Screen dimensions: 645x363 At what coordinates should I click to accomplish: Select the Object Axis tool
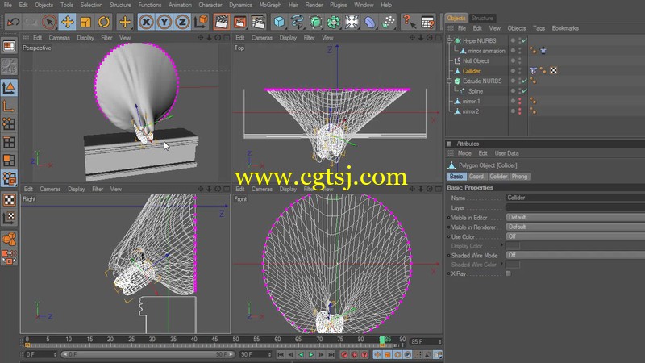click(x=9, y=106)
